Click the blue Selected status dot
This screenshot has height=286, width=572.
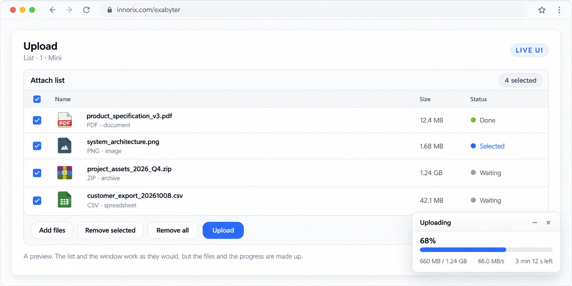click(473, 146)
